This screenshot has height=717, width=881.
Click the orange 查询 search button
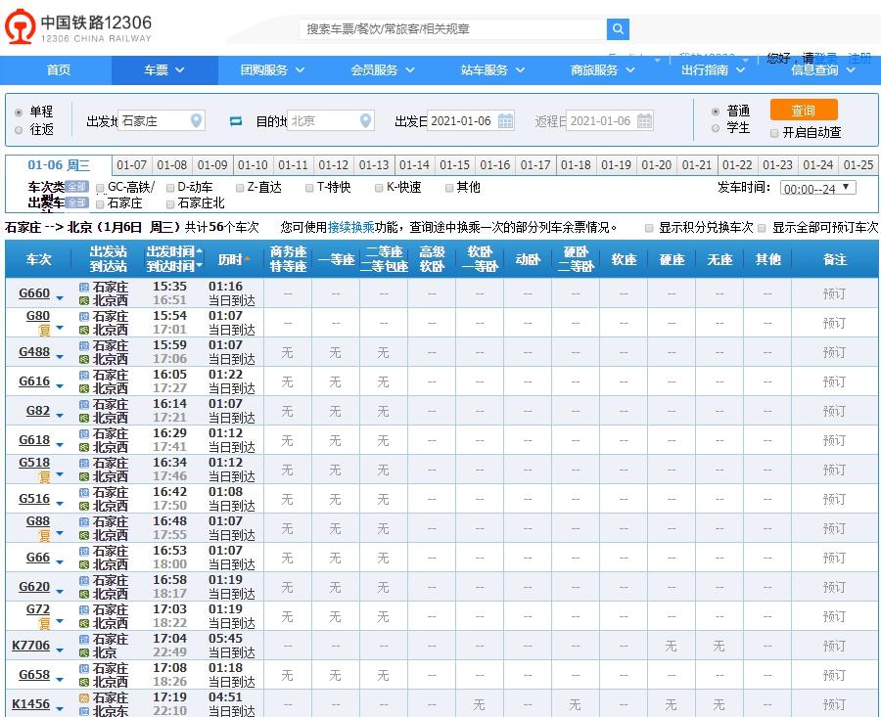click(x=803, y=111)
